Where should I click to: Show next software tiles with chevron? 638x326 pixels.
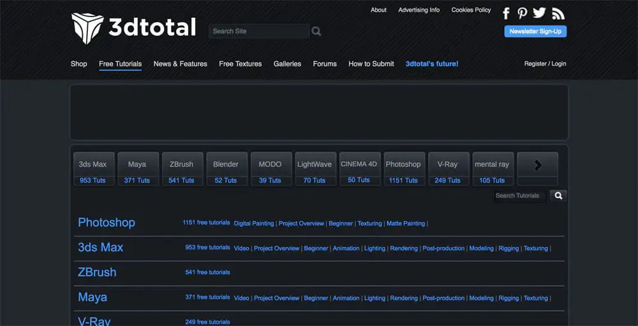tap(537, 169)
